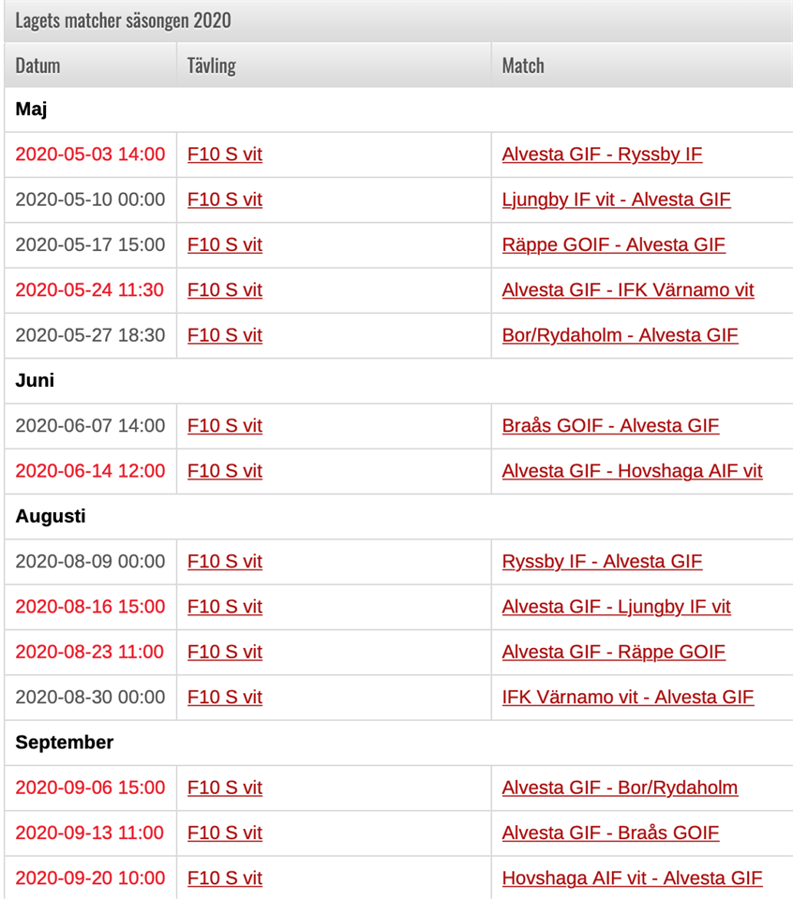
Task: Open the Alvesta GIF - Hovshaga AIF vit match
Action: coord(632,471)
